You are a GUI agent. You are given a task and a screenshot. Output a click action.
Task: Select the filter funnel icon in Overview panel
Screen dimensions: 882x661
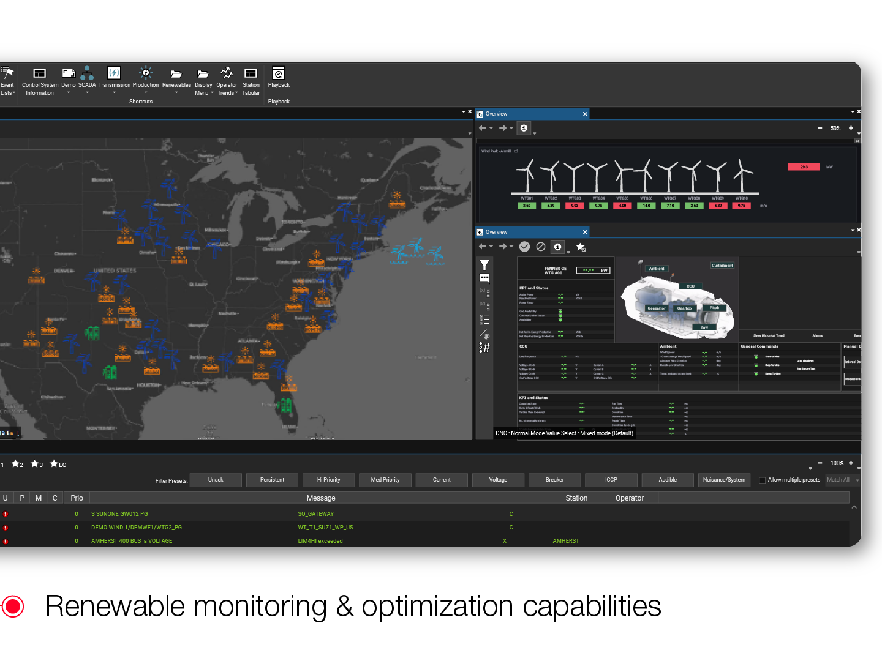coord(484,265)
